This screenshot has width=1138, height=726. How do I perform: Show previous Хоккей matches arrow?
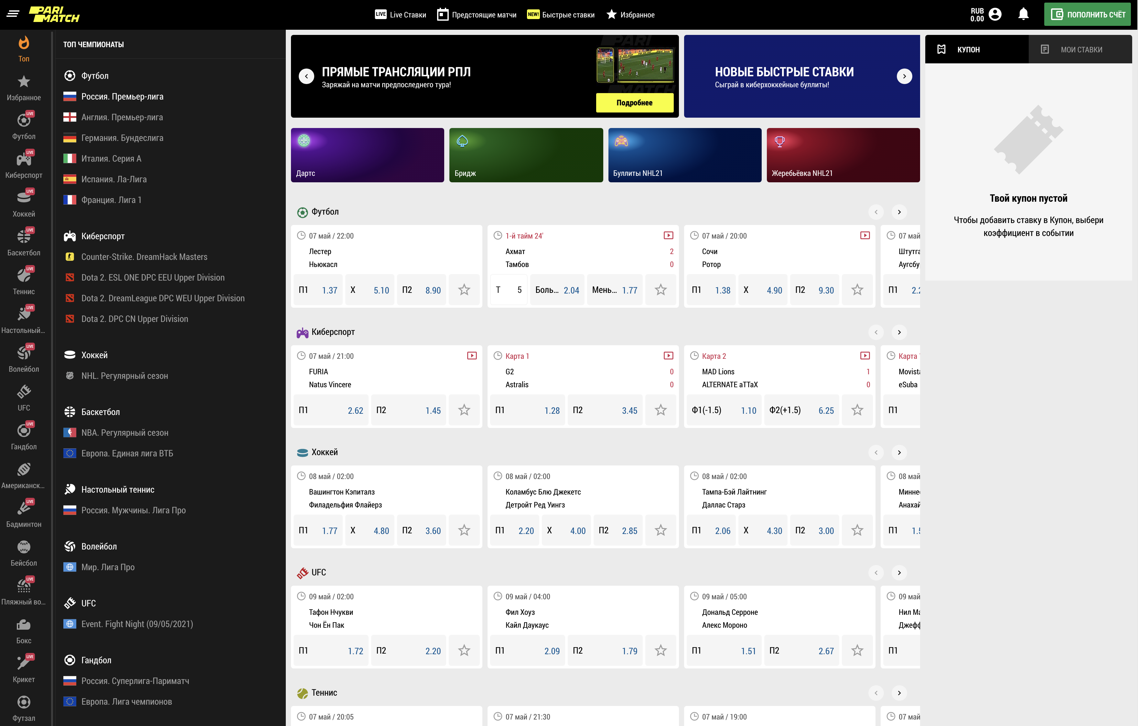pyautogui.click(x=876, y=452)
